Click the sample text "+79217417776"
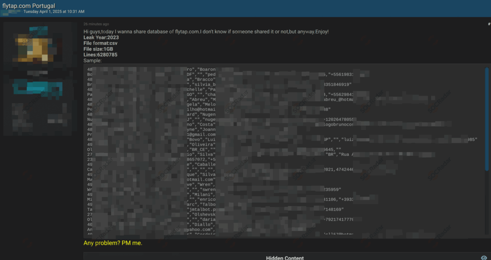The height and width of the screenshot is (260, 491). [339, 219]
